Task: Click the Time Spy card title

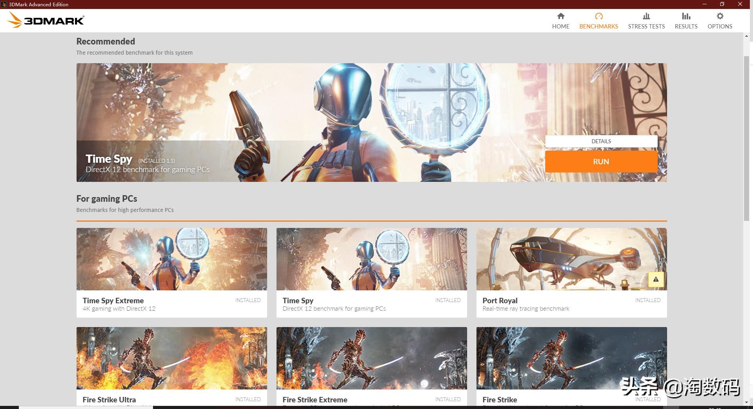Action: 298,301
